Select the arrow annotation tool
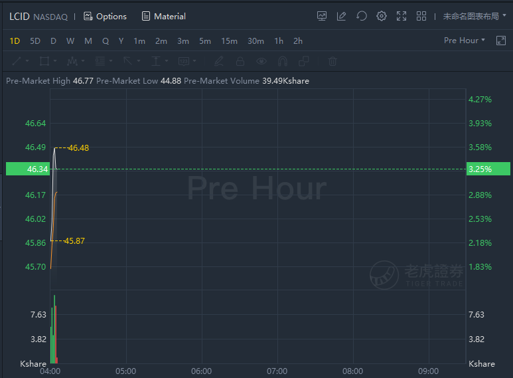The width and height of the screenshot is (513, 378). point(127,61)
